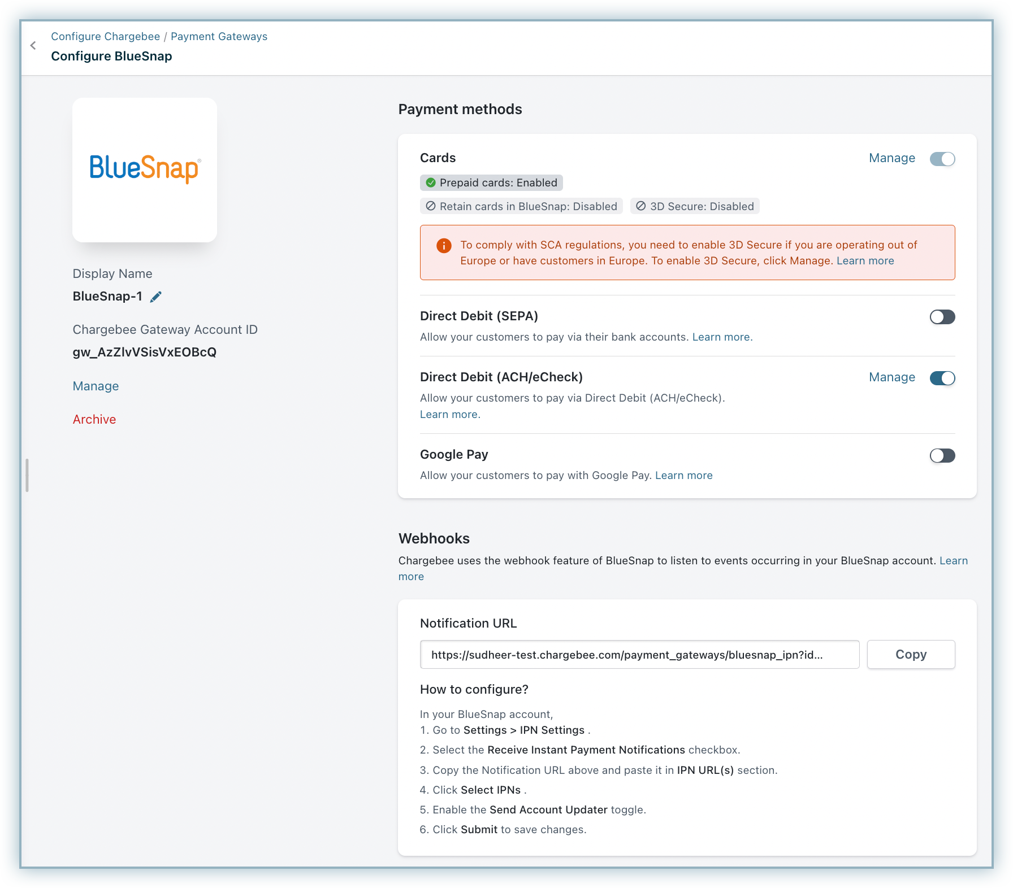Screen dimensions: 1013x888
Task: Click green check on Prepaid cards badge
Action: pos(431,183)
